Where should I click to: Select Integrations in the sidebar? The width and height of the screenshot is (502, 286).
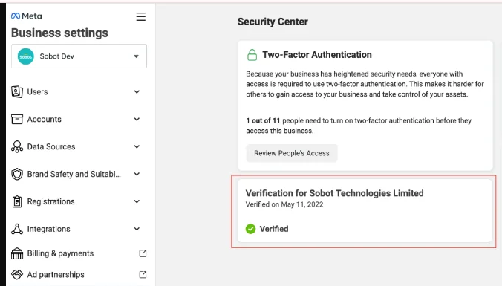point(49,229)
